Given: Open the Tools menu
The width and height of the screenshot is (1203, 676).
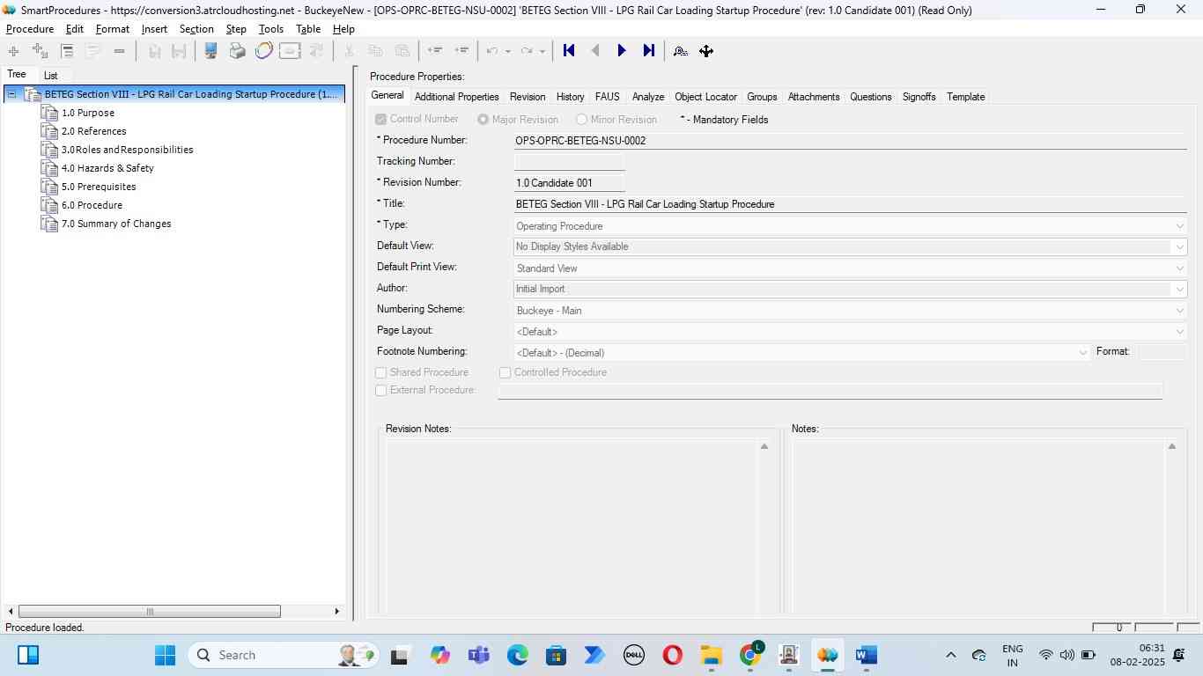Looking at the screenshot, I should 270,29.
